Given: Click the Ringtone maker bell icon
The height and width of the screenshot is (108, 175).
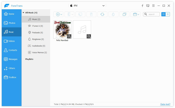Looking at the screenshot, I should [113, 14].
